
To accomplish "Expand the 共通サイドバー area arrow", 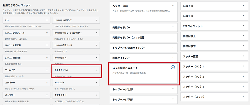I will point(173,27).
